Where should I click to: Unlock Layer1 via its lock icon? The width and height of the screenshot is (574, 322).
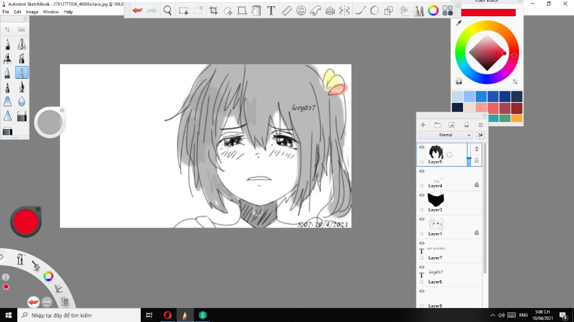476,233
